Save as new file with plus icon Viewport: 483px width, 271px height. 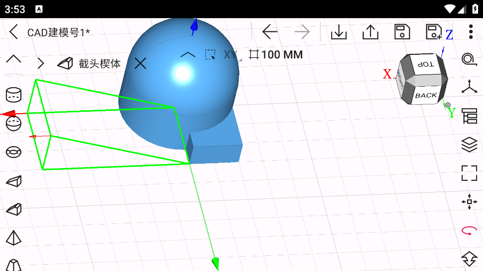point(434,32)
